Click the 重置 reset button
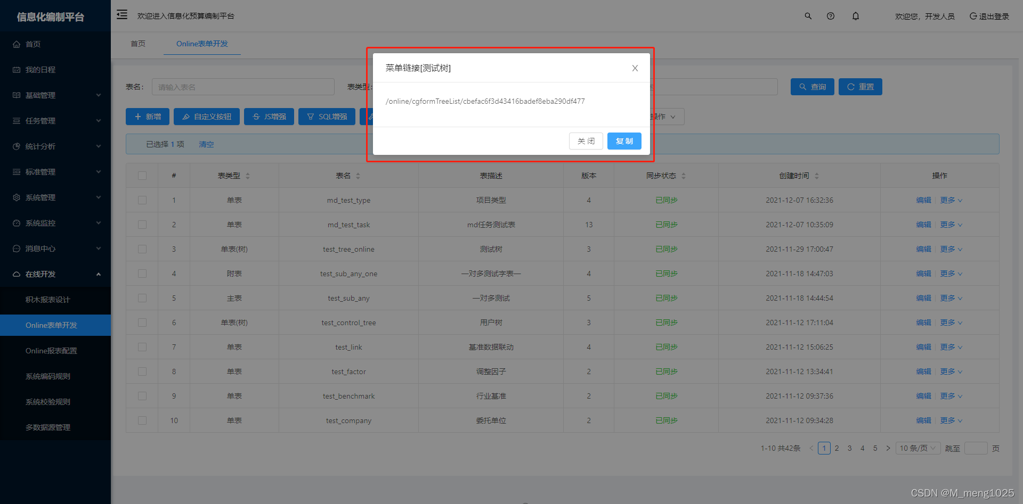The image size is (1023, 504). click(860, 87)
